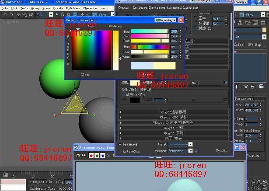Toggle the Z-评估 checkbox
269x191 pixels.
196,23
